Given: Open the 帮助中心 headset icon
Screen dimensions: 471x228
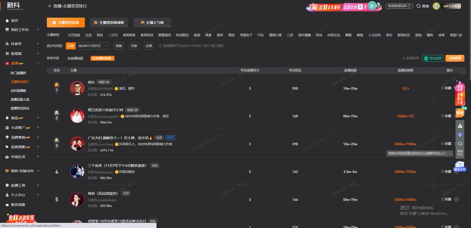Looking at the screenshot, I should [x=460, y=144].
